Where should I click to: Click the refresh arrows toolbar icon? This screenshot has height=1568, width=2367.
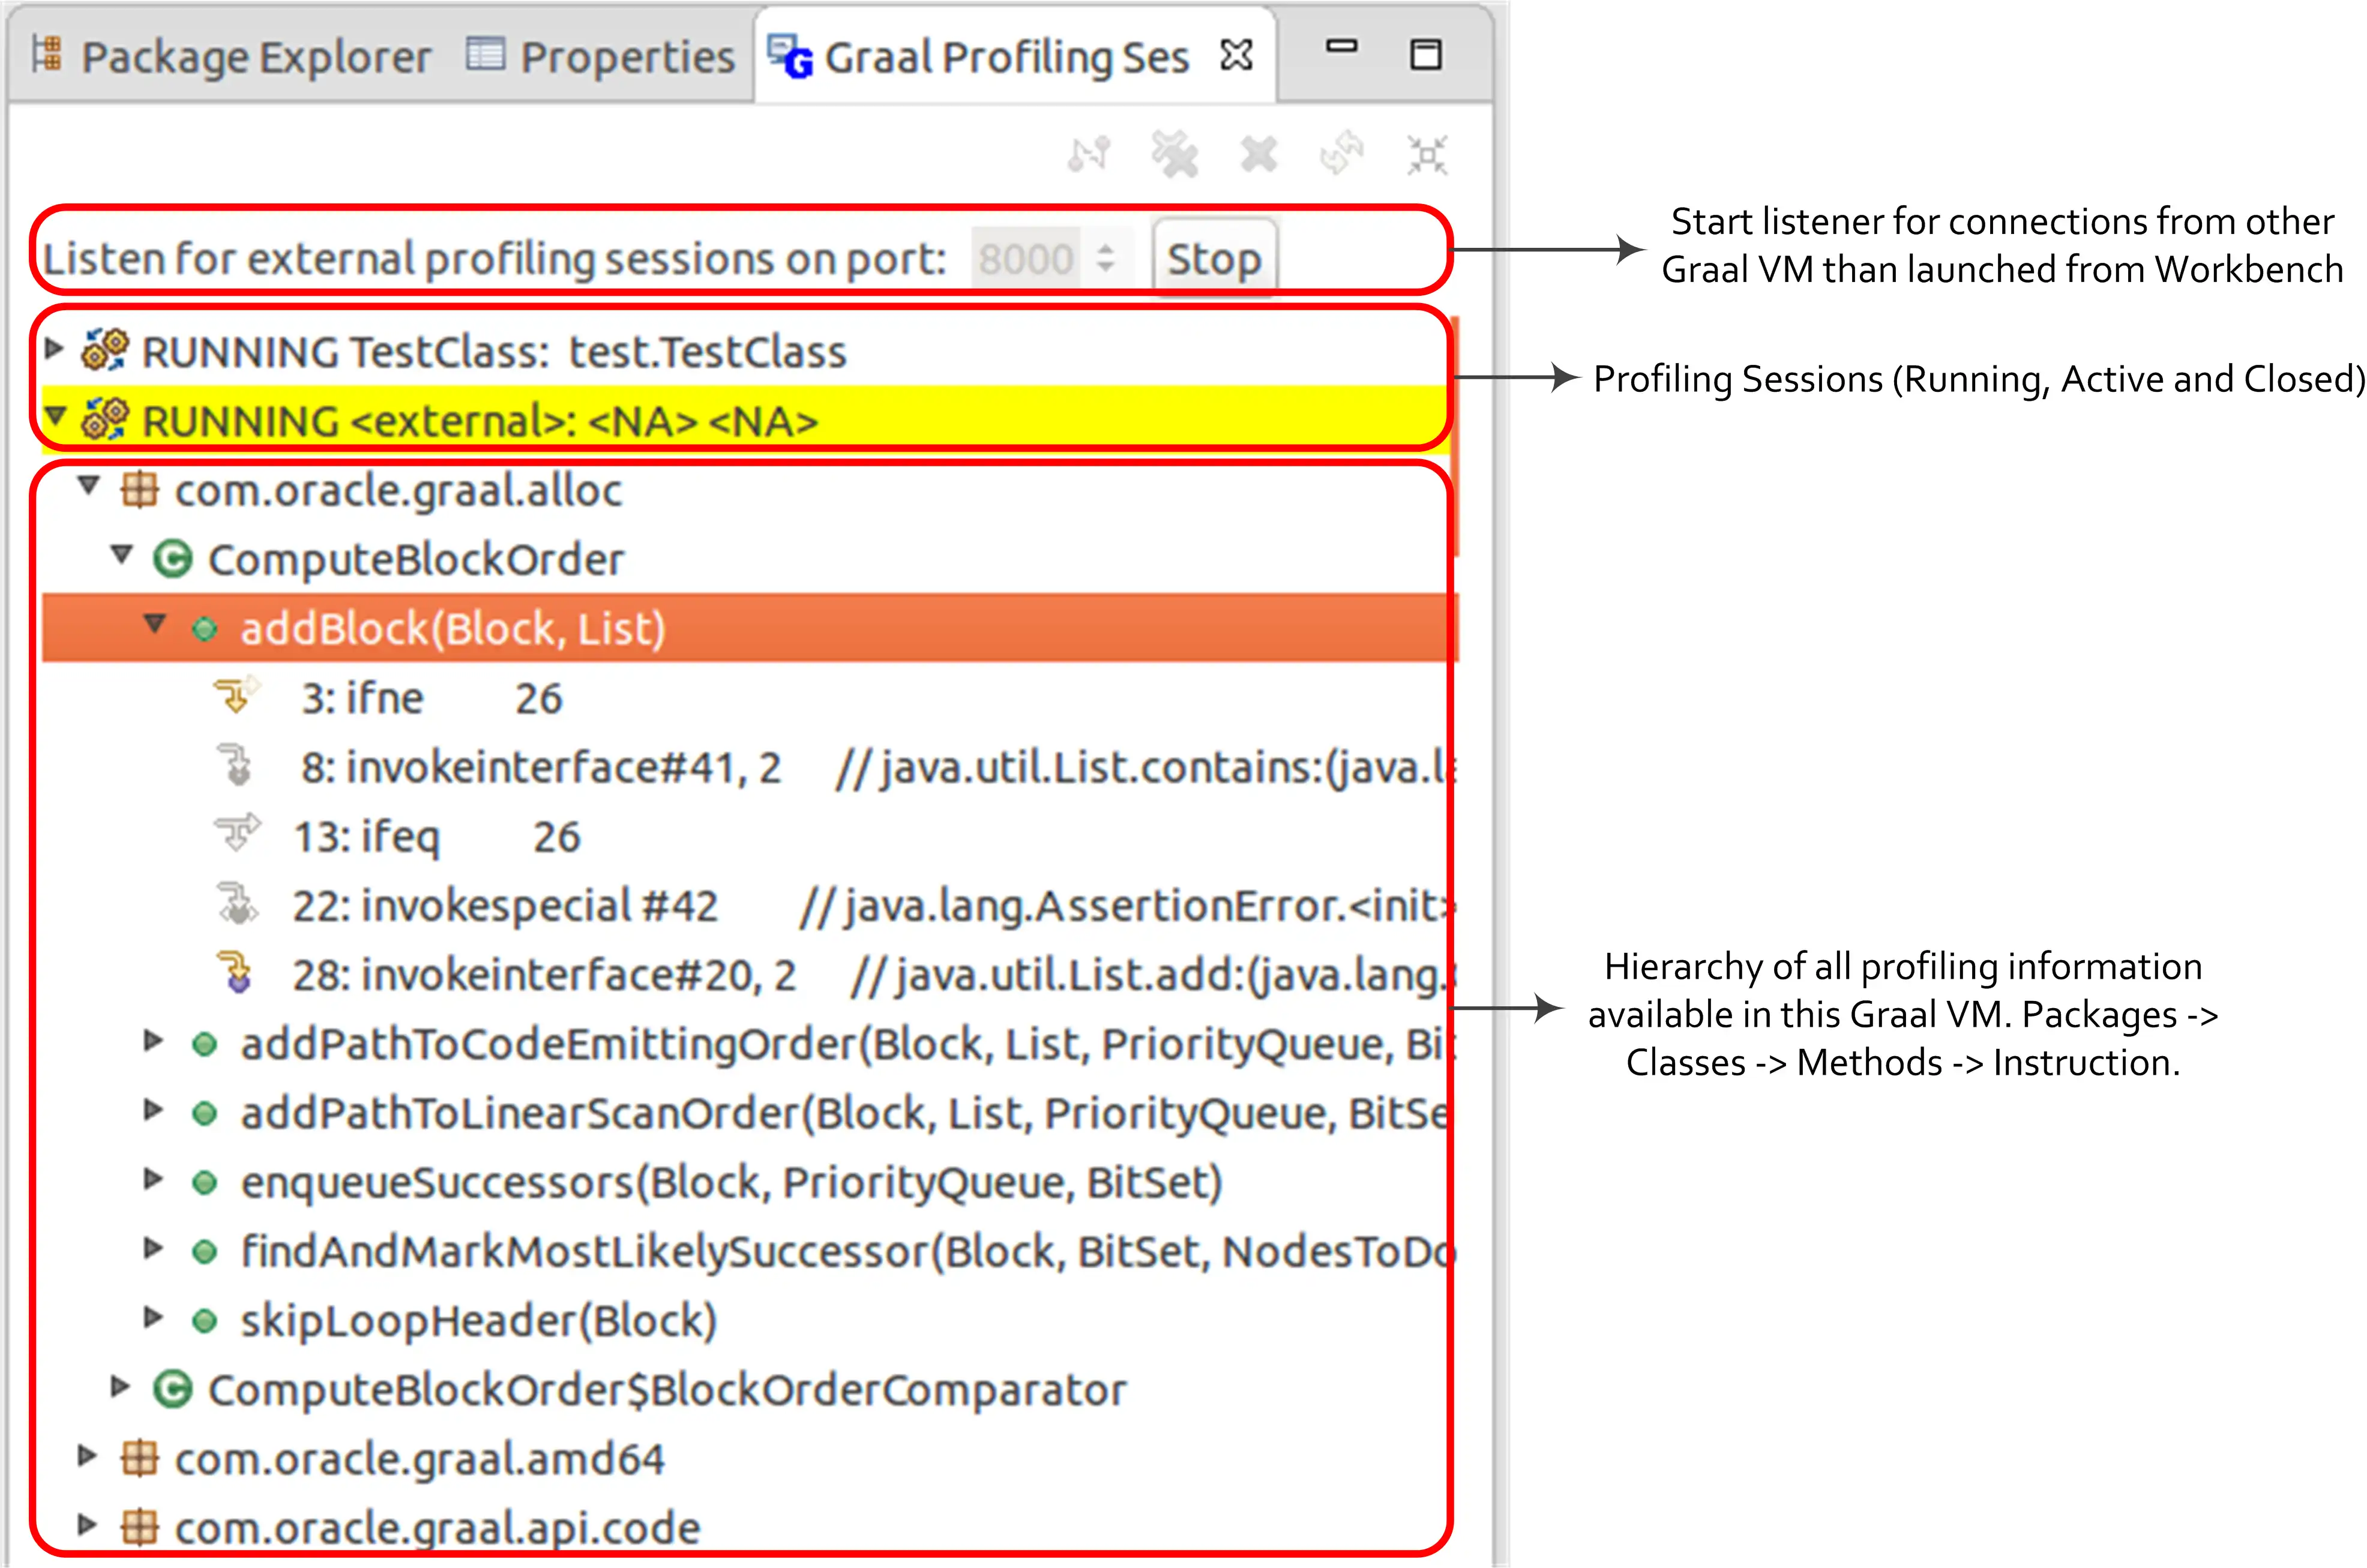tap(1342, 154)
